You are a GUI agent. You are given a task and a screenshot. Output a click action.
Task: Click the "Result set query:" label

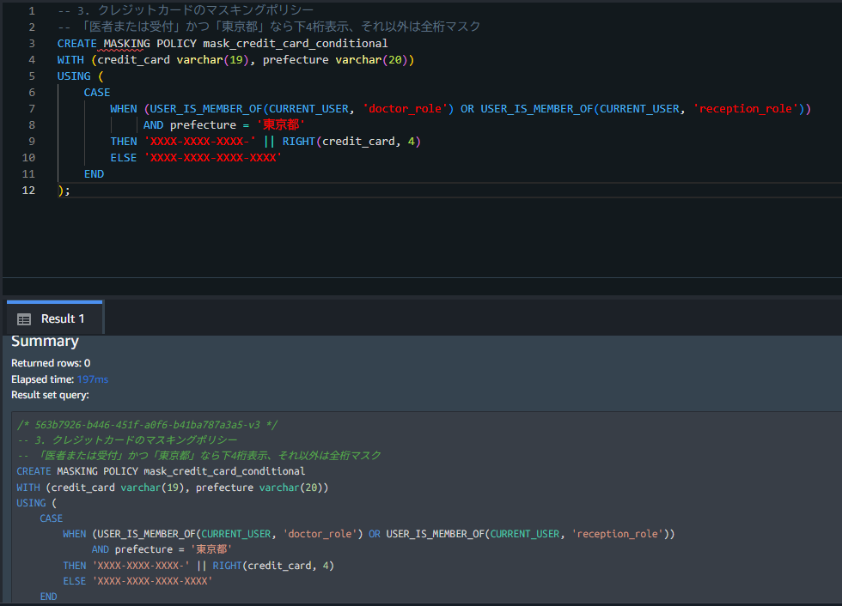[x=50, y=395]
